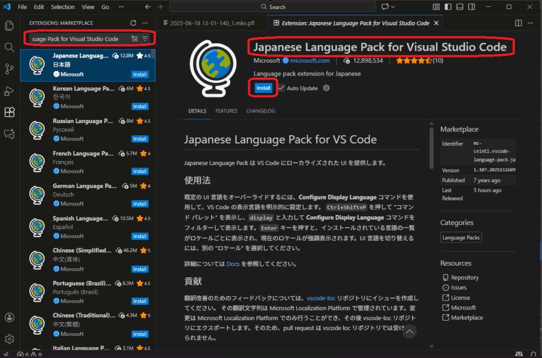542x358 pixels.
Task: Open the Explorer view in activity bar
Action: [9, 25]
